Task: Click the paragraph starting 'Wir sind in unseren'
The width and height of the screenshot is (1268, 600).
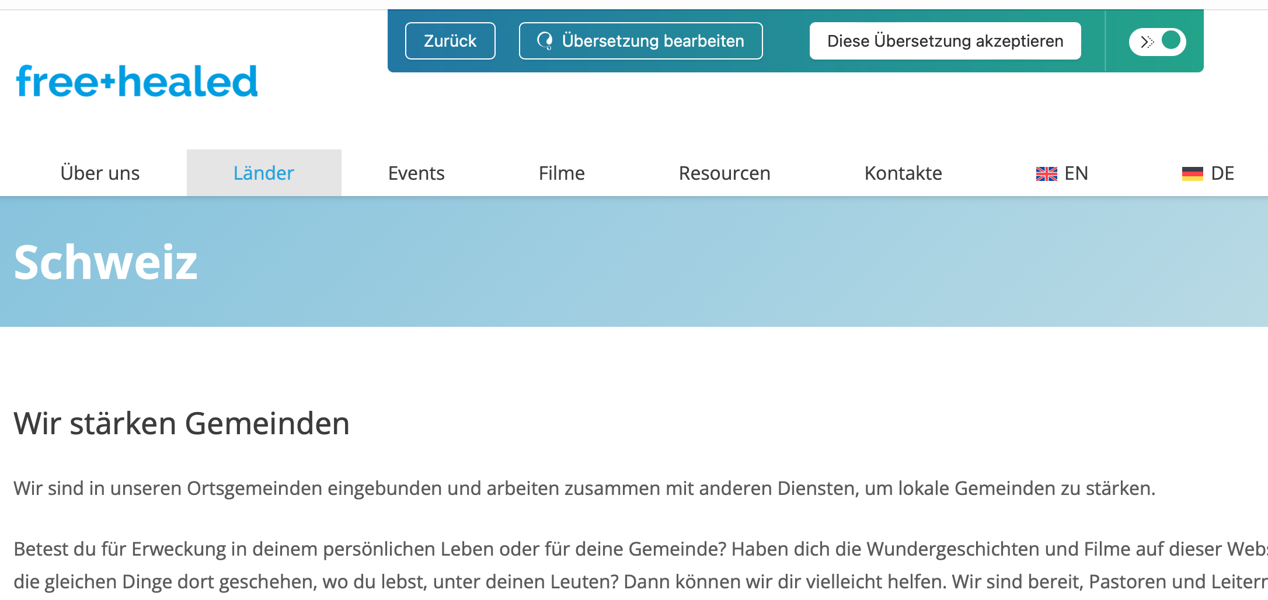Action: point(584,488)
